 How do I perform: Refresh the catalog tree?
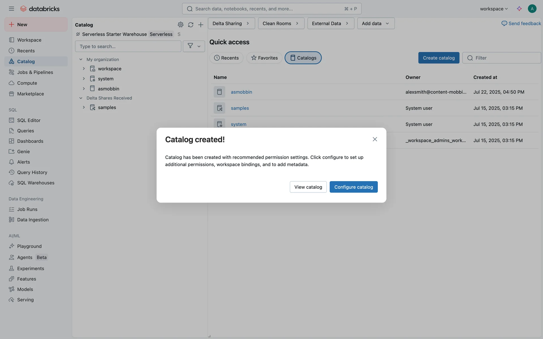tap(191, 25)
